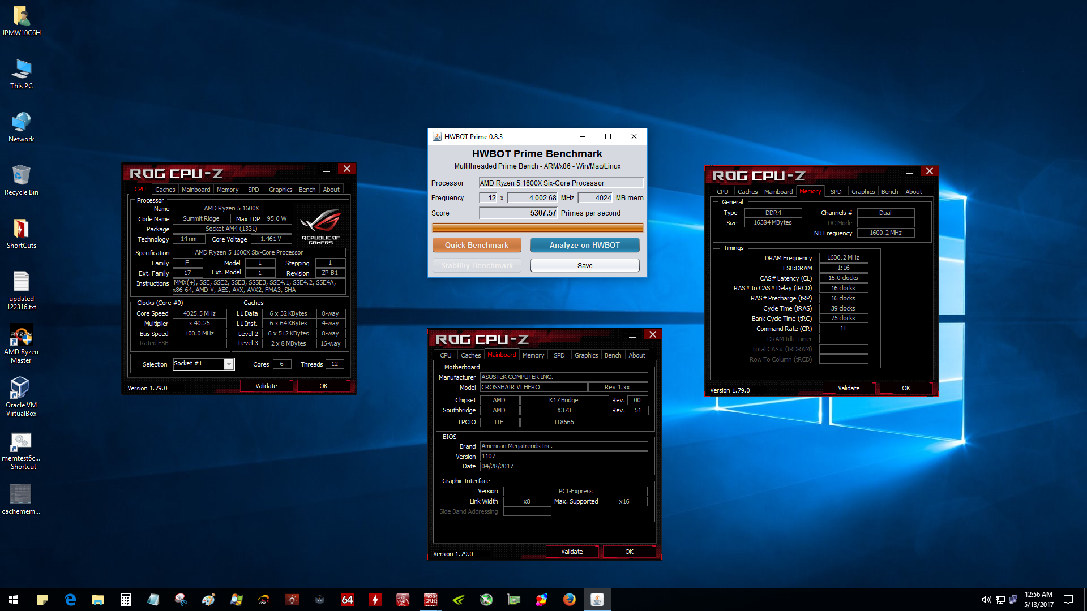This screenshot has width=1087, height=611.
Task: Click the ROG Republic of Gamers logo
Action: tap(320, 226)
